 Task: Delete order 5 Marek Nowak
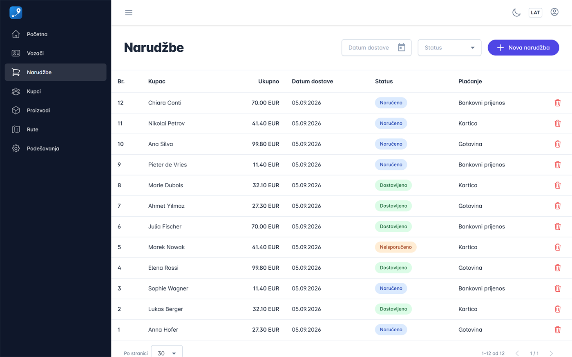click(558, 247)
